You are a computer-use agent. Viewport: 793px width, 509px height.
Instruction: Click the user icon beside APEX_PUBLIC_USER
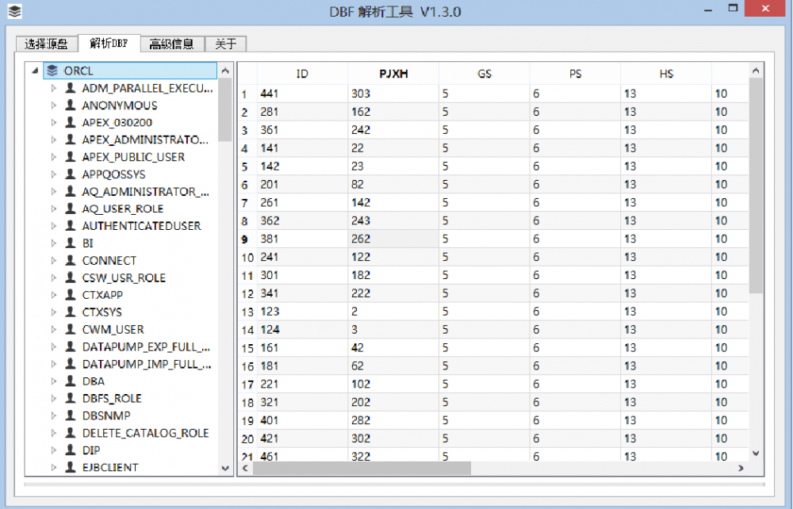[x=71, y=157]
